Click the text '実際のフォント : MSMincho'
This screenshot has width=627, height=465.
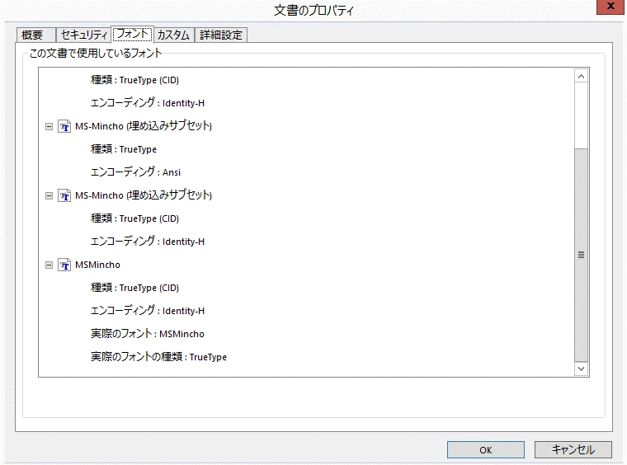point(148,334)
